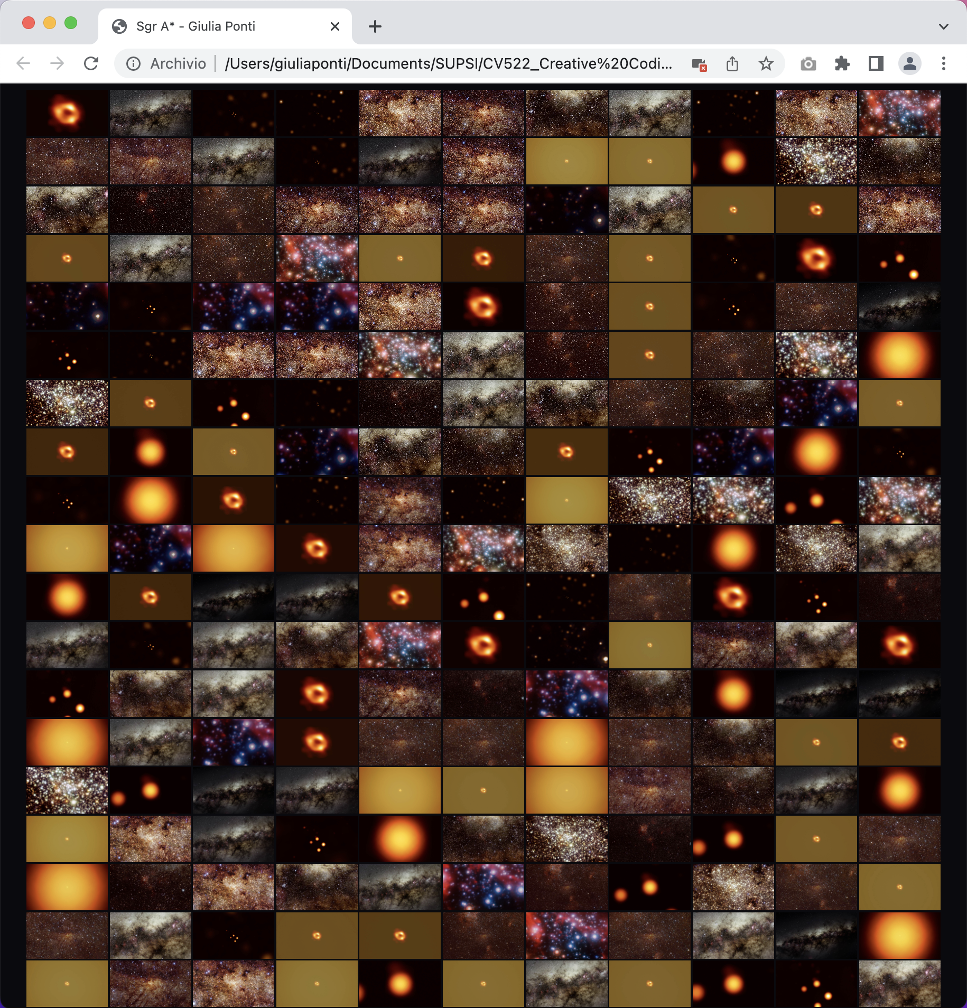
Task: Toggle the browser side panel
Action: coord(876,64)
